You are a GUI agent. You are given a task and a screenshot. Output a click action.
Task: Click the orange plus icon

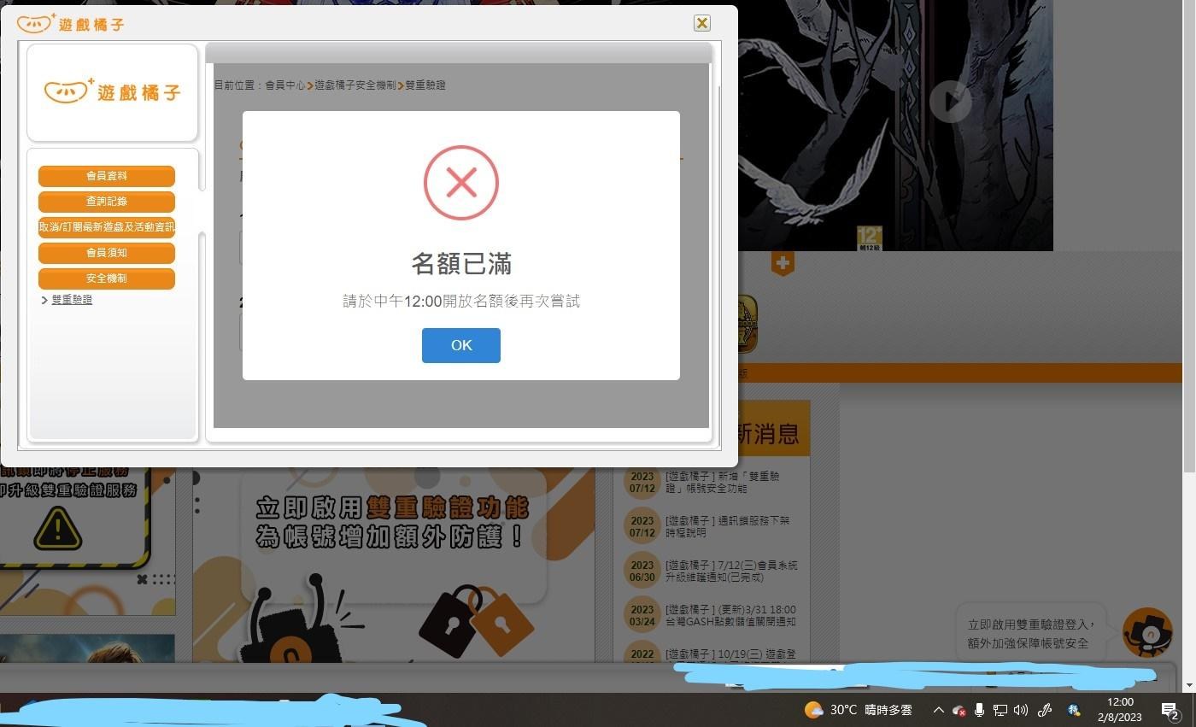(783, 264)
